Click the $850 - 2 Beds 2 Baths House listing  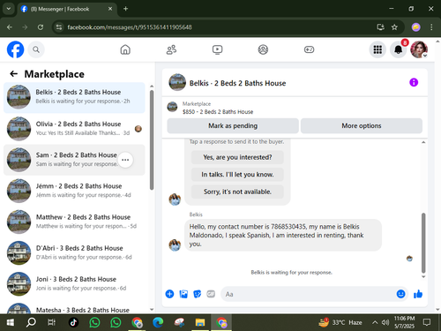tap(218, 112)
